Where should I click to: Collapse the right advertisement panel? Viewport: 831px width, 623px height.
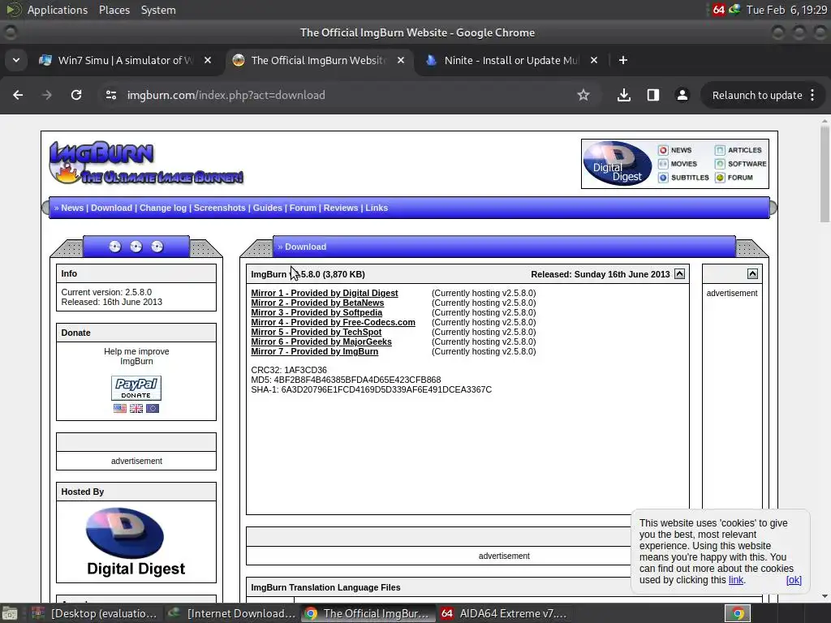pos(752,274)
